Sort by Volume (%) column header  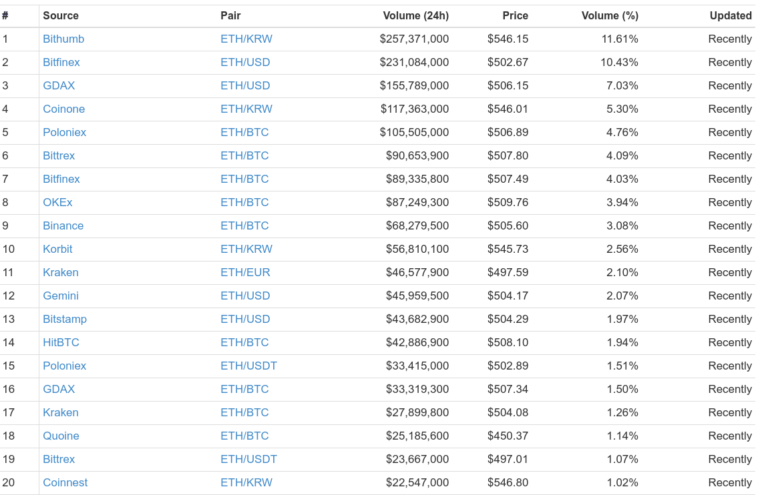click(610, 15)
